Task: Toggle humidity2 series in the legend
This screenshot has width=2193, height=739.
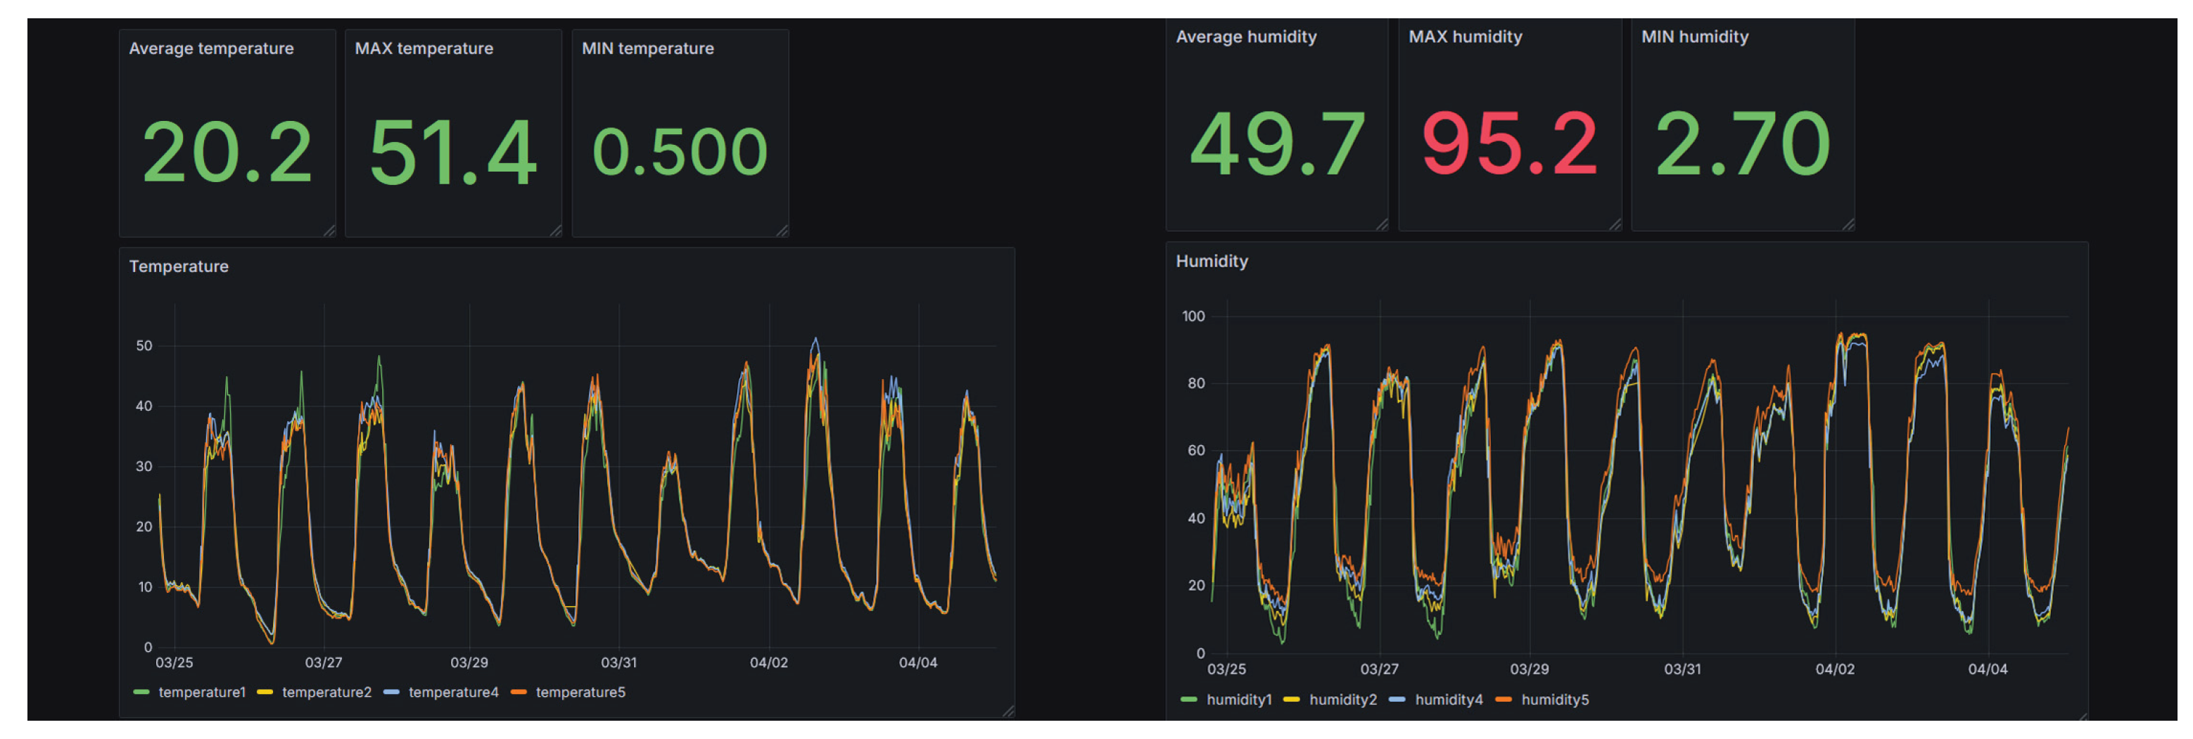Action: pyautogui.click(x=1342, y=700)
